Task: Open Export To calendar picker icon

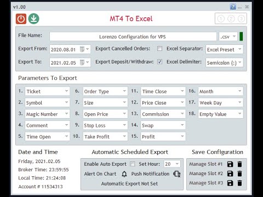Action: [82, 62]
